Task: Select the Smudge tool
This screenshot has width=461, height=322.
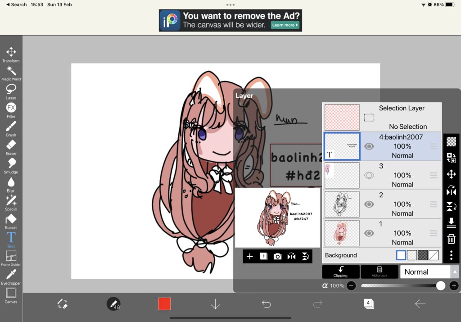Action: click(x=11, y=166)
